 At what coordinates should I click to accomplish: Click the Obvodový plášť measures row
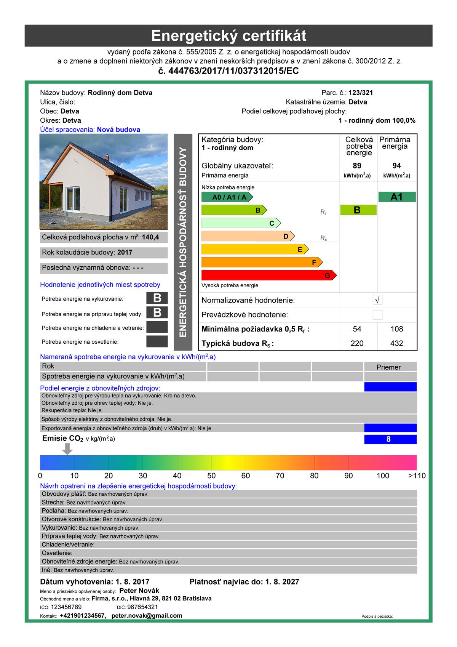(228, 494)
